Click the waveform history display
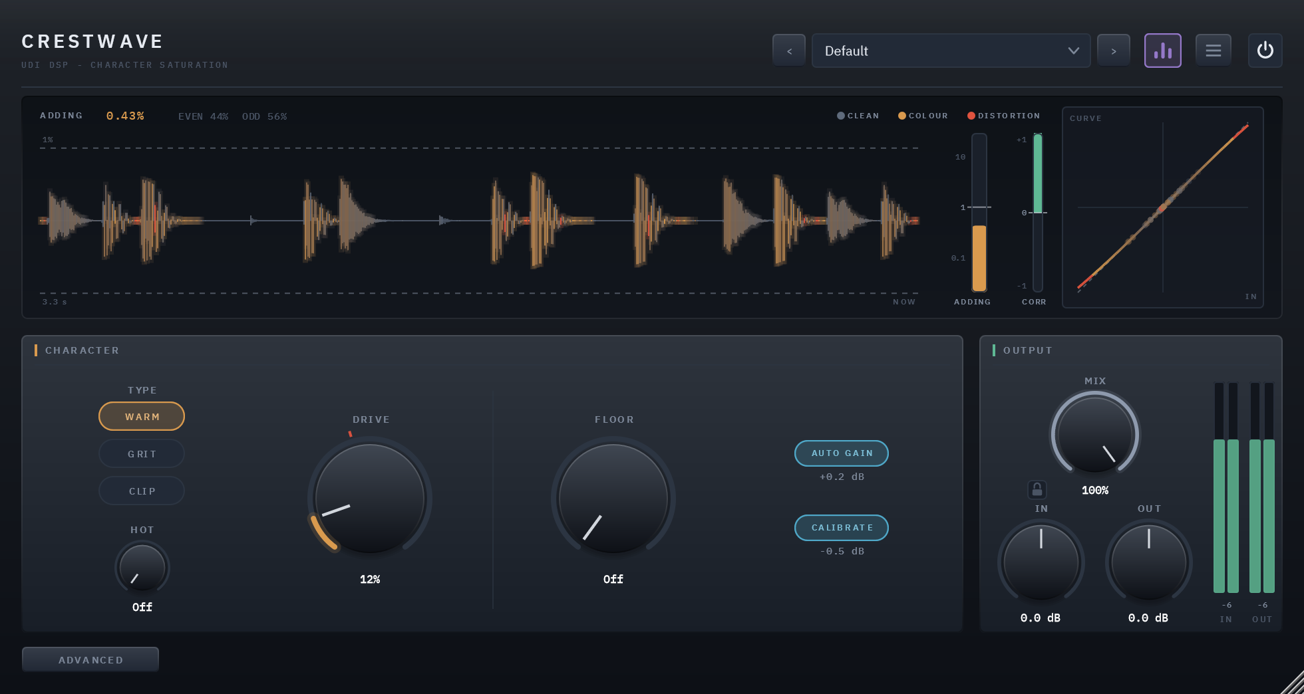Image resolution: width=1304 pixels, height=694 pixels. [x=479, y=220]
